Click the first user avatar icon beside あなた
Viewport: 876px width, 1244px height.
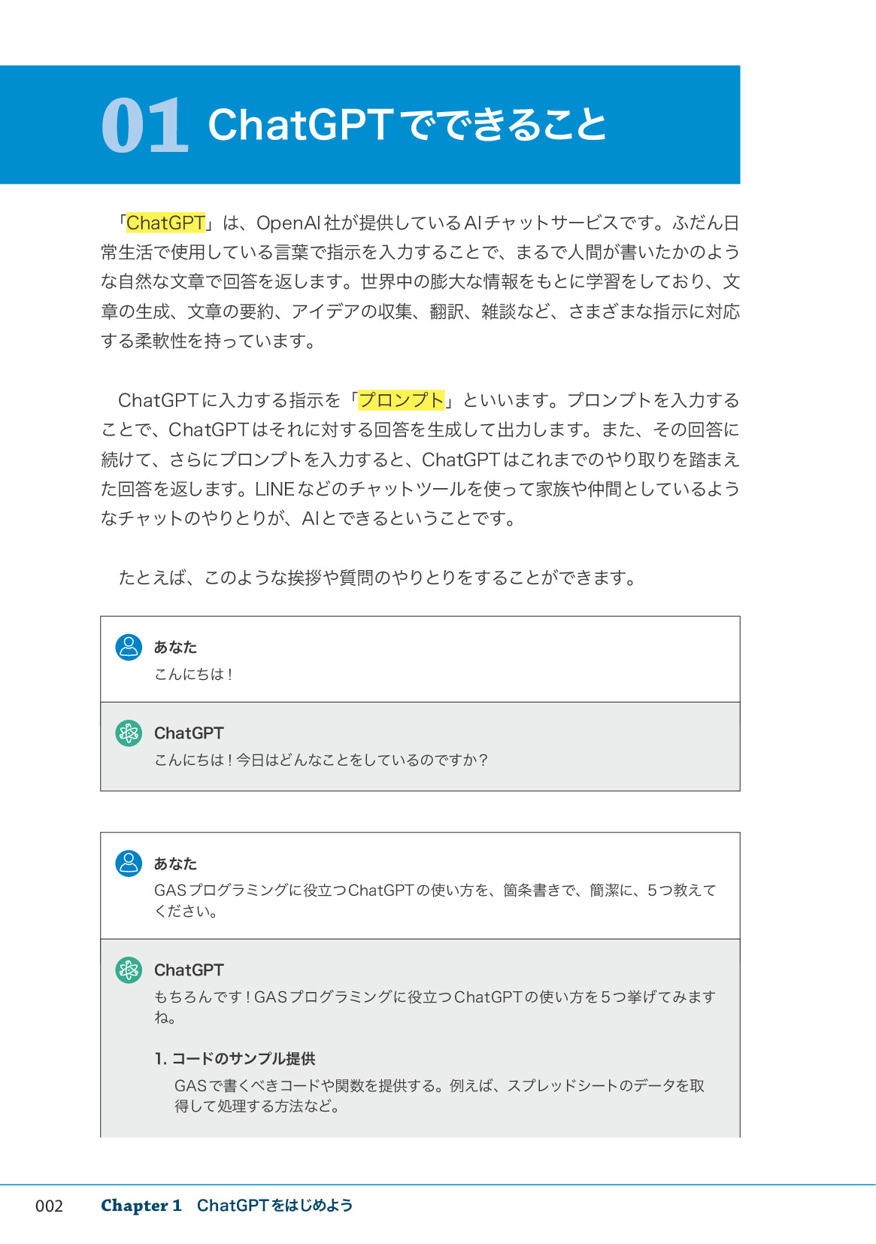tap(129, 647)
